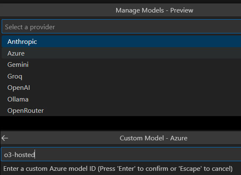Screen dimensions: 241x175
Task: Choose Gemini from provider list
Action: [x=122, y=65]
